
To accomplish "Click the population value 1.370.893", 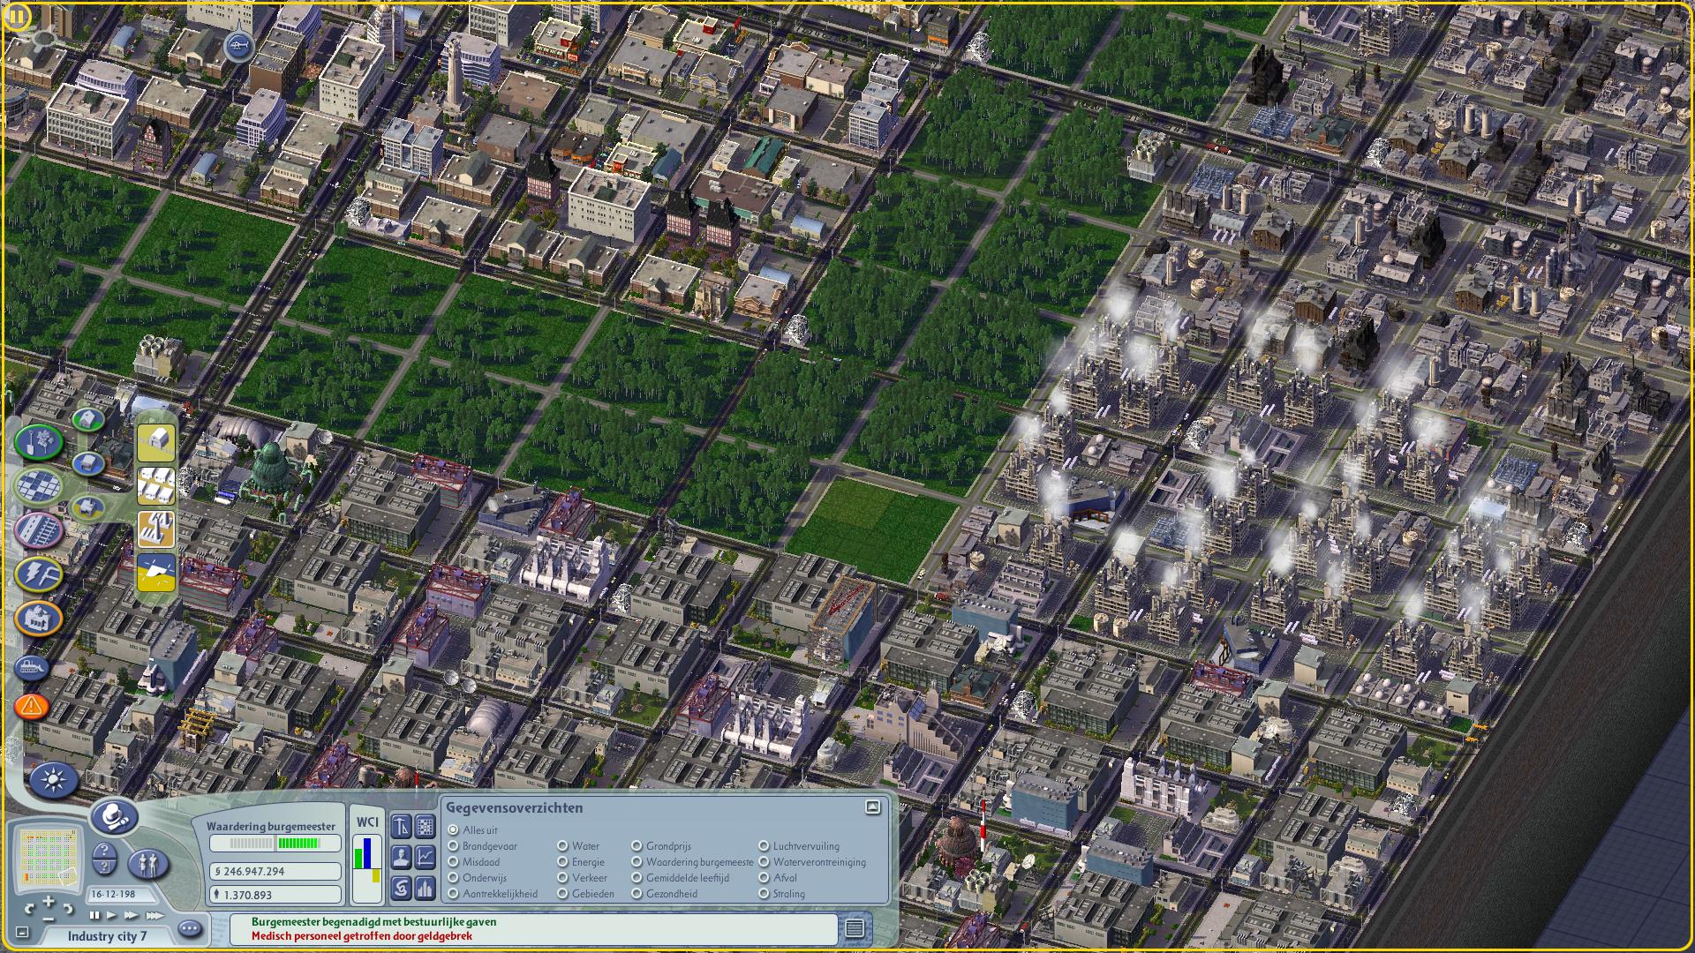I will 275,895.
